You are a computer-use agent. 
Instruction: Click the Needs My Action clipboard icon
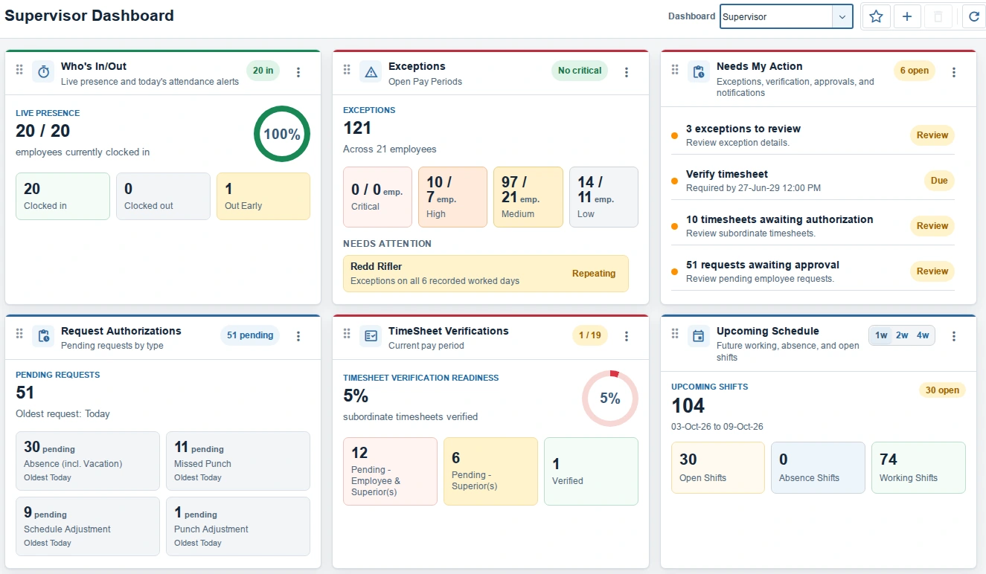pyautogui.click(x=699, y=71)
